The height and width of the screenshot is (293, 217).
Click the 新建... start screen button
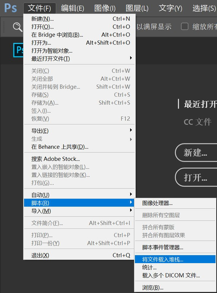196,153
